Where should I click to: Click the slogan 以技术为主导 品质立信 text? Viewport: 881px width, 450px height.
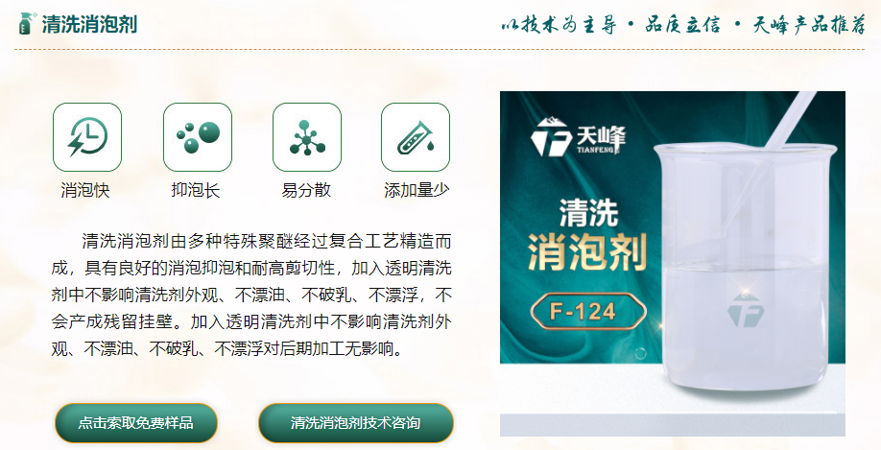(x=611, y=25)
